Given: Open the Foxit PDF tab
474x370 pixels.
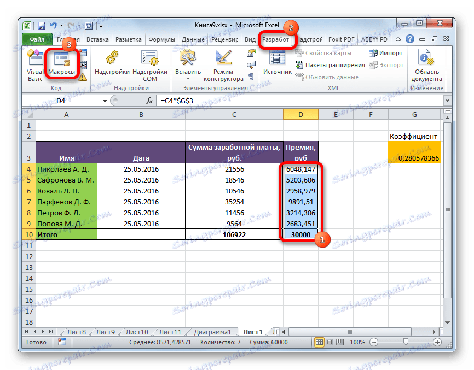Looking at the screenshot, I should pos(342,39).
